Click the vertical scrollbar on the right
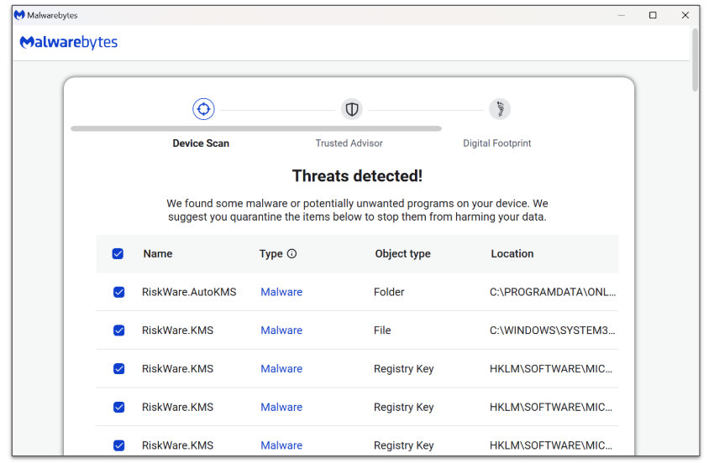Image resolution: width=714 pixels, height=463 pixels. (695, 60)
